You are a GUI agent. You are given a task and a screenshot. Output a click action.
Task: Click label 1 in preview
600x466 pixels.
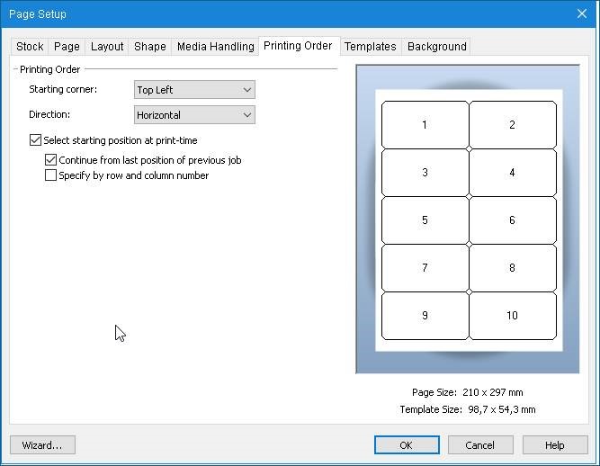coord(425,125)
